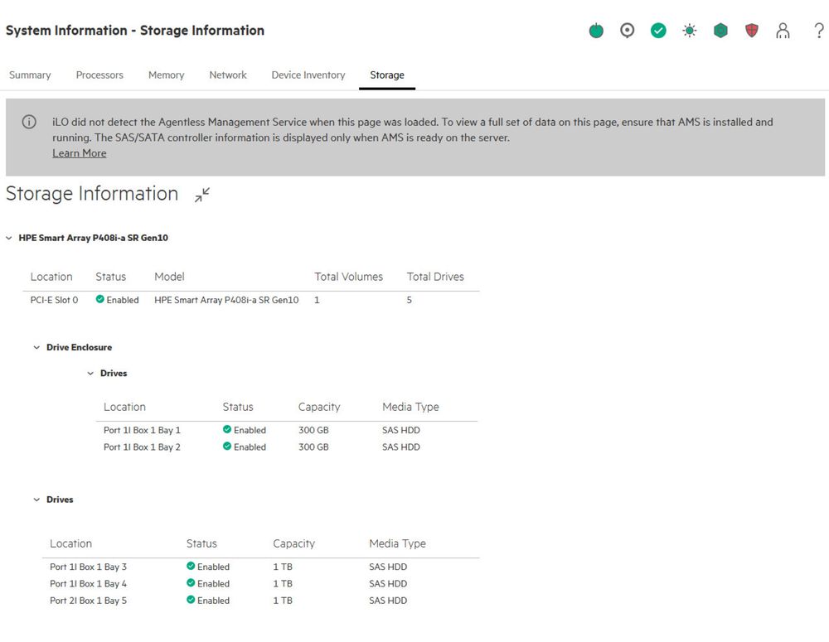Select the Port 1I Box 1 Bay 3 row
829x642 pixels.
point(260,567)
